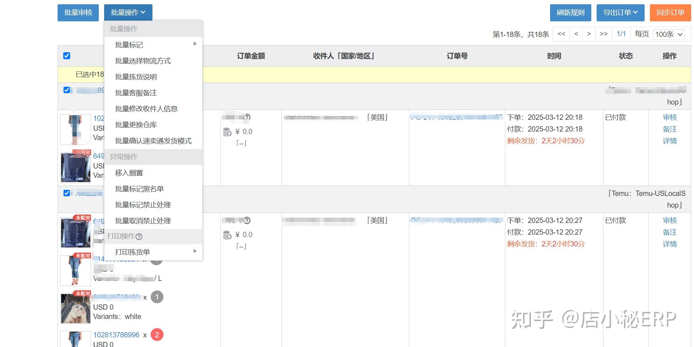Click the help icon beside 打印操作
694x347 pixels.
coord(139,236)
